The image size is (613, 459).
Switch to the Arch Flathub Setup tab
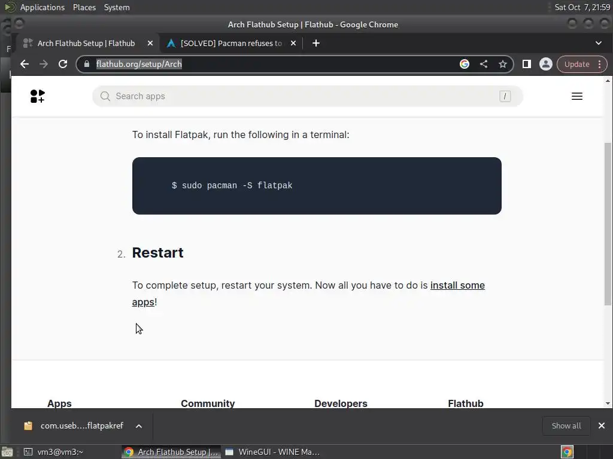(86, 43)
